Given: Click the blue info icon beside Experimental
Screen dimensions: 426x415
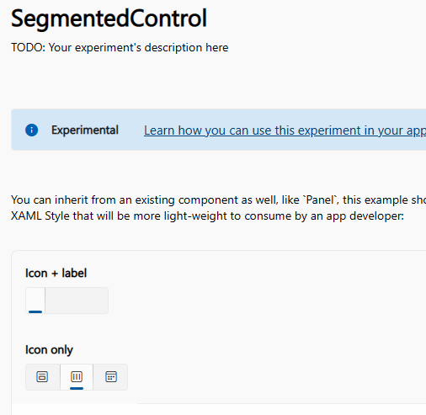Looking at the screenshot, I should pyautogui.click(x=32, y=130).
